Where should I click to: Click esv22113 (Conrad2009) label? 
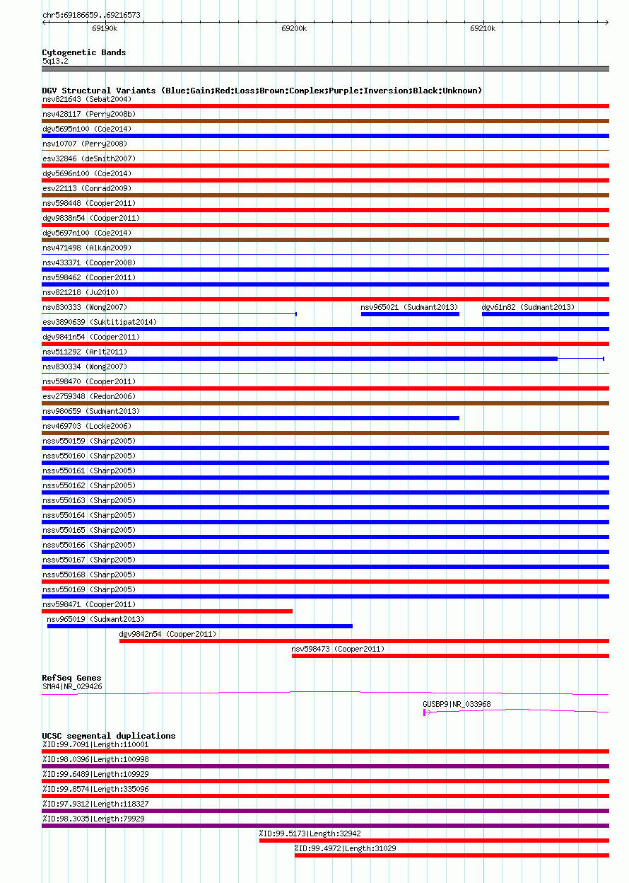86,188
